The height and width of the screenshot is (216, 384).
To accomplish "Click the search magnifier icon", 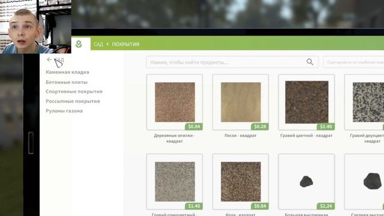I will click(310, 62).
